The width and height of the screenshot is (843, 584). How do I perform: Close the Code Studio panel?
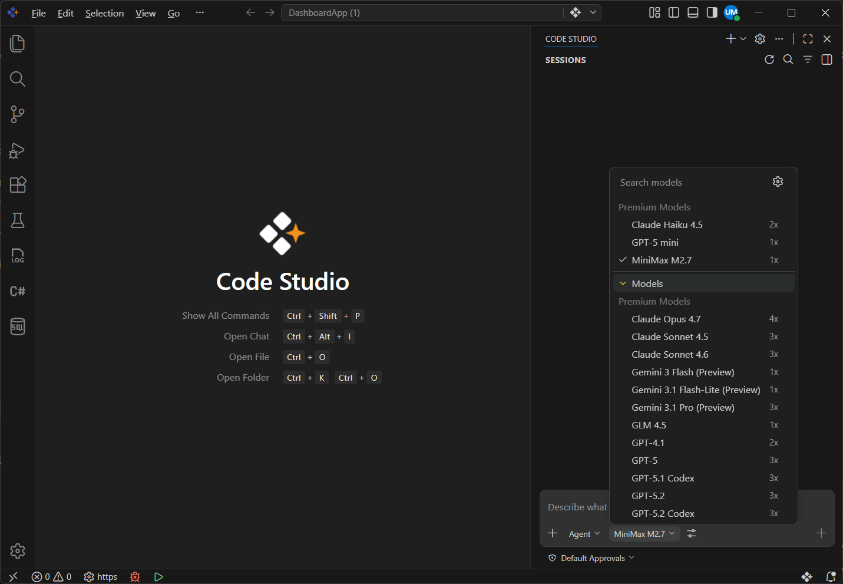pyautogui.click(x=827, y=39)
